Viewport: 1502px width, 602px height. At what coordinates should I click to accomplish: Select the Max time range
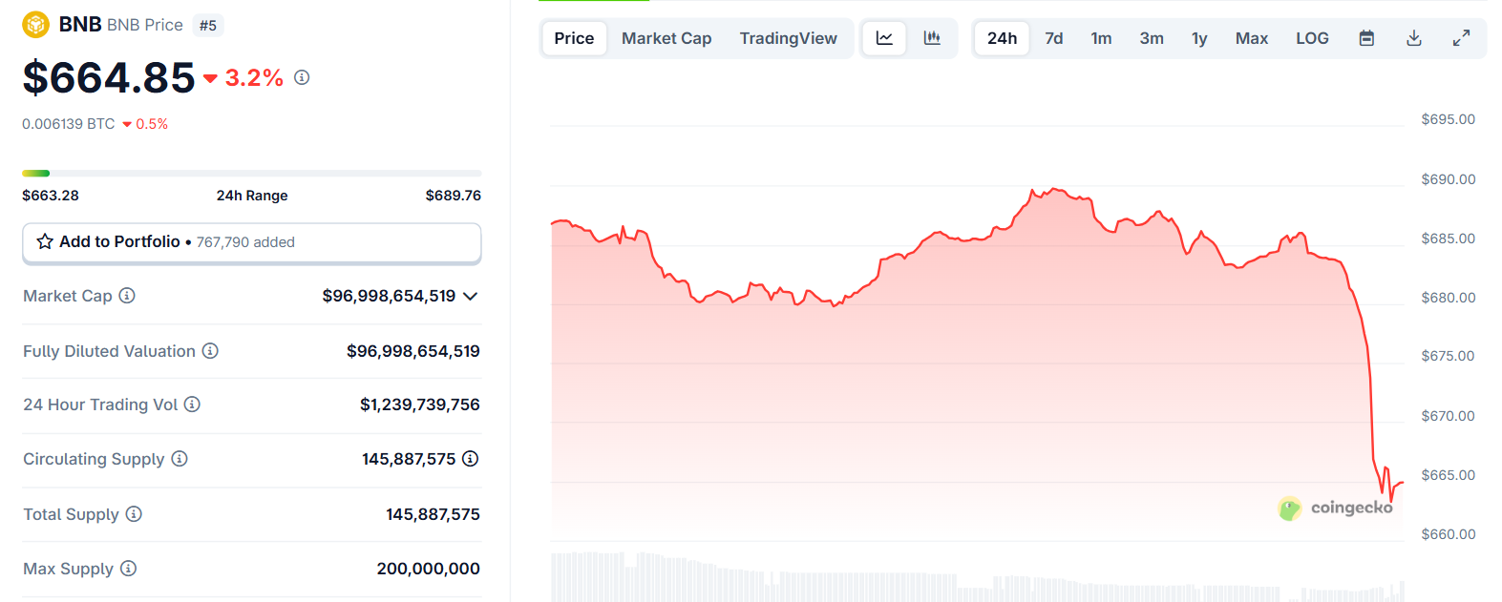pos(1252,38)
